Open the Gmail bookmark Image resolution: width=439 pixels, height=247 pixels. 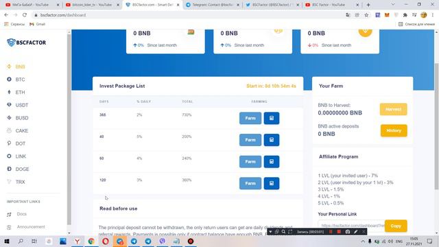tap(38, 24)
